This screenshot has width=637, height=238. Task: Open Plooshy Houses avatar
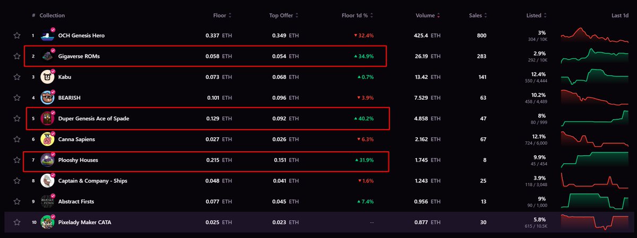tap(48, 160)
